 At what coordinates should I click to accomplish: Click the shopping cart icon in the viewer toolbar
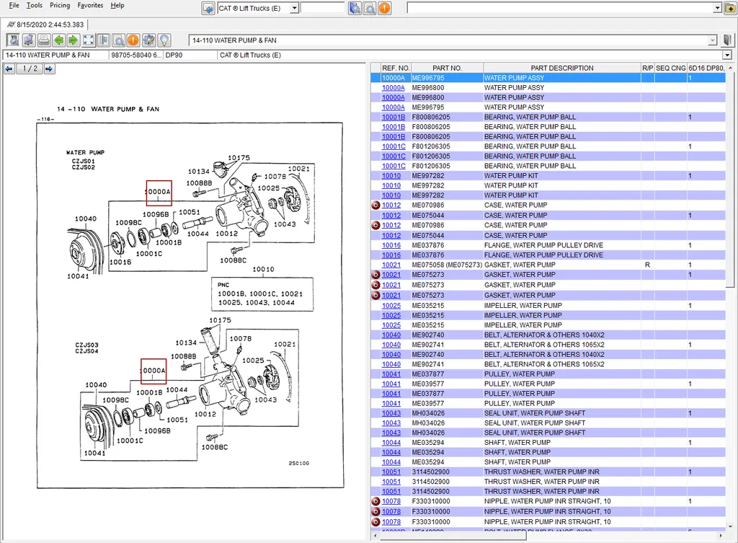click(29, 40)
